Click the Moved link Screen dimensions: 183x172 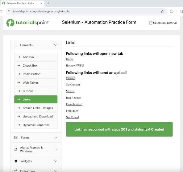click(x=70, y=91)
